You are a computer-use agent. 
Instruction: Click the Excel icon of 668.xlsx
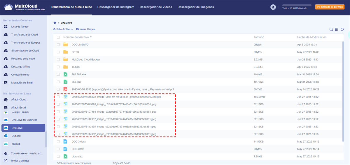(66, 82)
